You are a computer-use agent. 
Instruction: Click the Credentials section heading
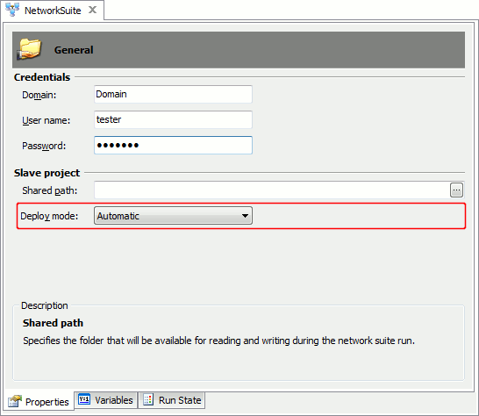click(x=42, y=77)
